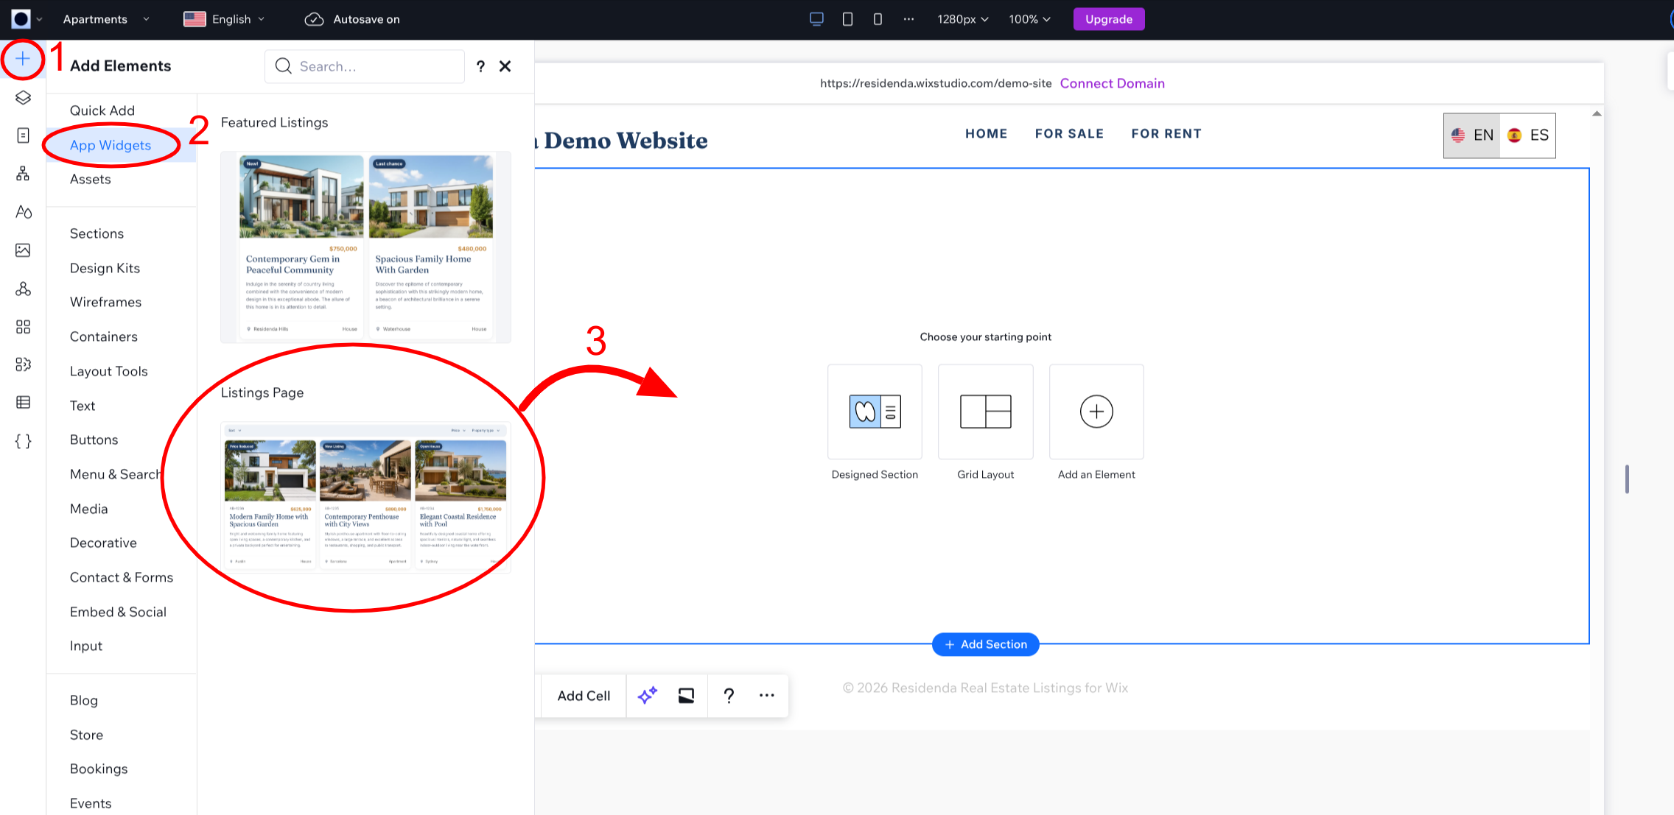
Task: Open the CMS table icon
Action: pyautogui.click(x=23, y=402)
